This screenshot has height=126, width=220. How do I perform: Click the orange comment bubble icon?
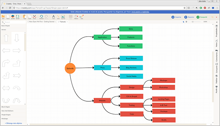coord(212,17)
